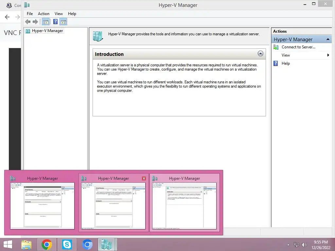Collapse the Introduction section chevron
Image resolution: width=335 pixels, height=251 pixels.
(260, 54)
